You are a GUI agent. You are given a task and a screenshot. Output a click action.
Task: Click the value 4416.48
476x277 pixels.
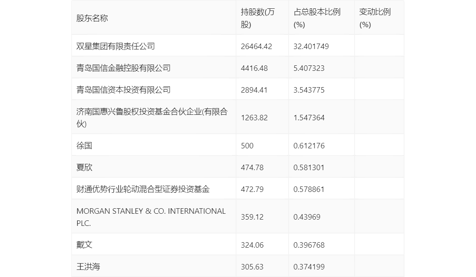pyautogui.click(x=254, y=68)
